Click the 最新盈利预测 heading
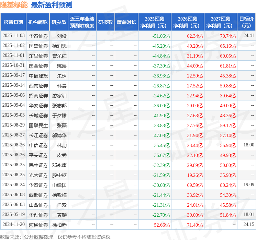This screenshot has height=240, width=256. tap(52, 5)
